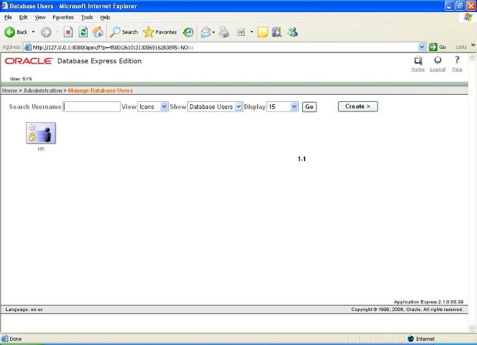The width and height of the screenshot is (477, 345).
Task: Open the Tools menu
Action: [87, 17]
